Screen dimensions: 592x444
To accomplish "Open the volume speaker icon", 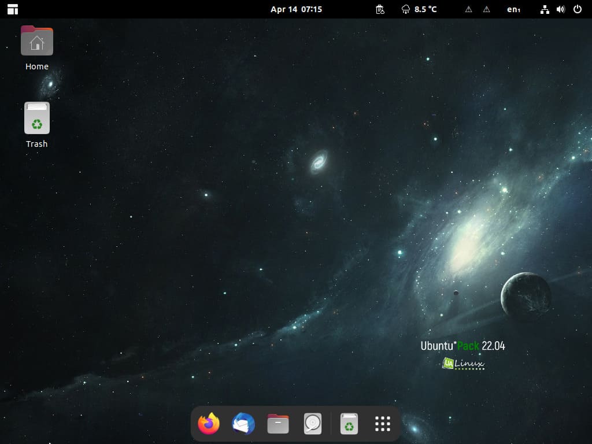I will [561, 9].
